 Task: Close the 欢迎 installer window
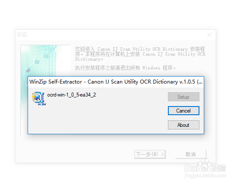coord(209,35)
